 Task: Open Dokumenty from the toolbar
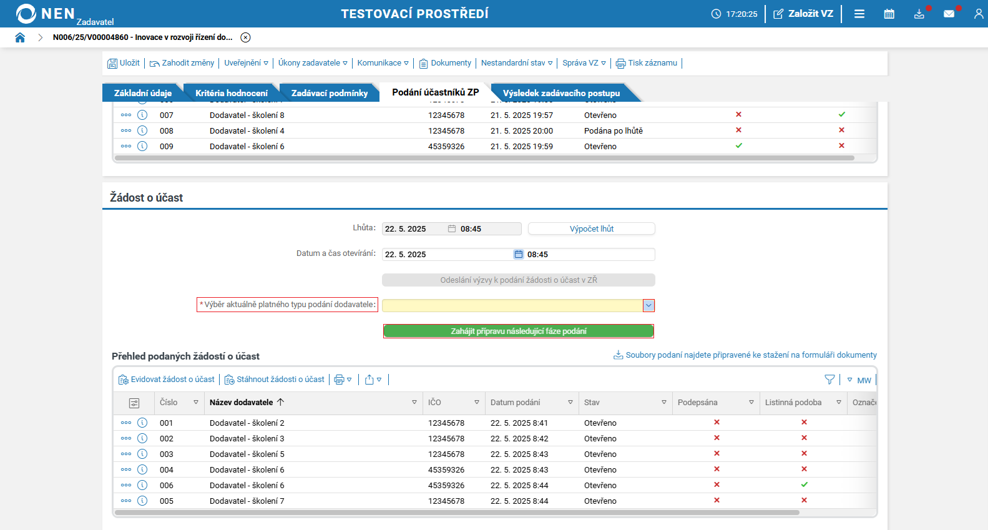(445, 63)
